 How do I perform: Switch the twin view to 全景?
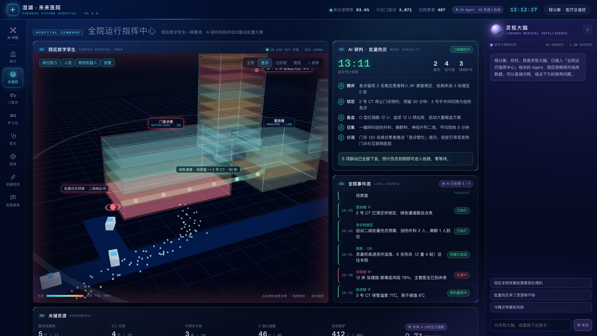coord(251,63)
